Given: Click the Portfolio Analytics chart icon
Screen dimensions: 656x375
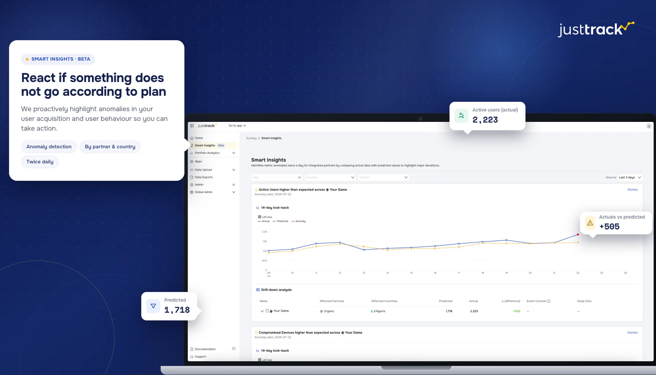Looking at the screenshot, I should point(192,153).
